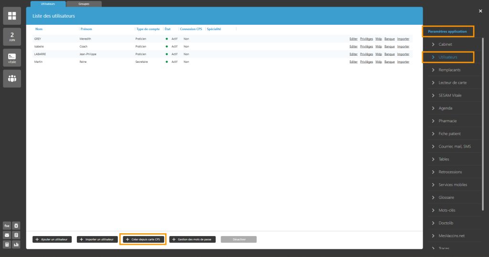Click Créer depuis carte CPS button

[143, 239]
